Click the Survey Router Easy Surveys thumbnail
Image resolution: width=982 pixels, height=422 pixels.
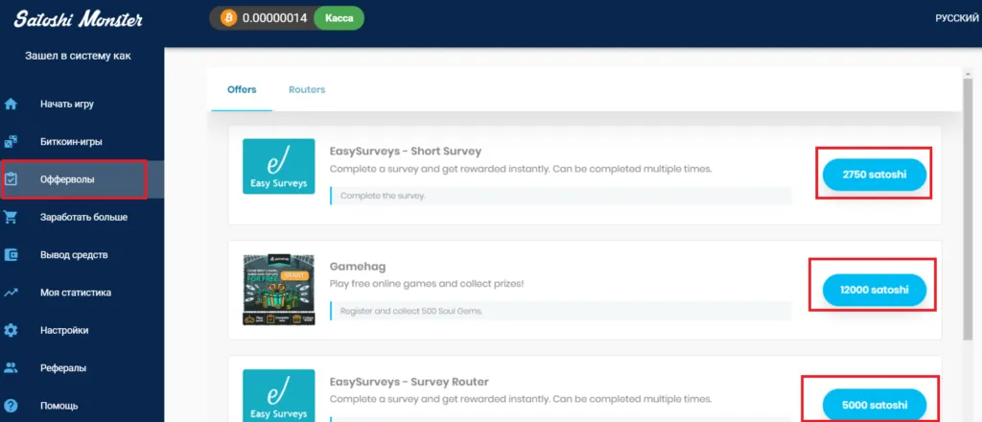pyautogui.click(x=279, y=396)
